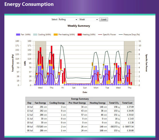This screenshot has width=159, height=140.
Task: Click the Sat label on date axis
Action: [74, 88]
